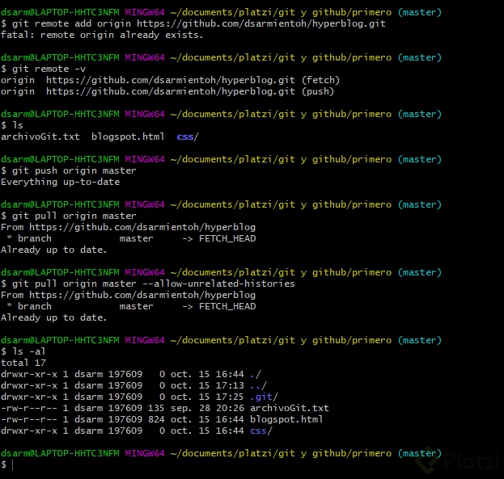Click the hyperblog.git URL in the 'git remote add' command

point(261,23)
